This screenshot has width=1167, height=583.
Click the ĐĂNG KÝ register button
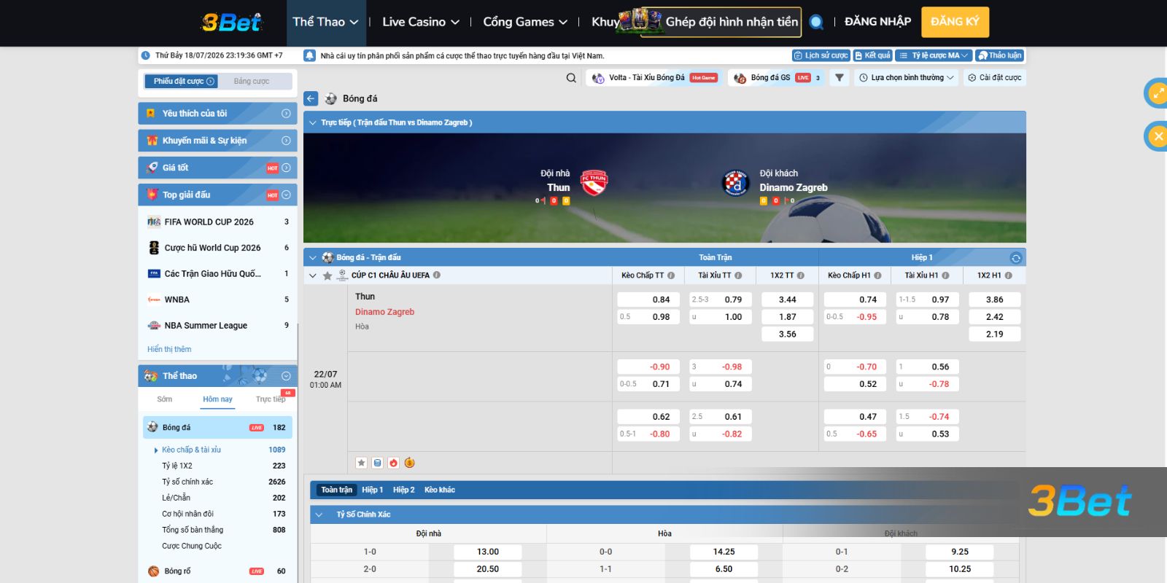[955, 22]
